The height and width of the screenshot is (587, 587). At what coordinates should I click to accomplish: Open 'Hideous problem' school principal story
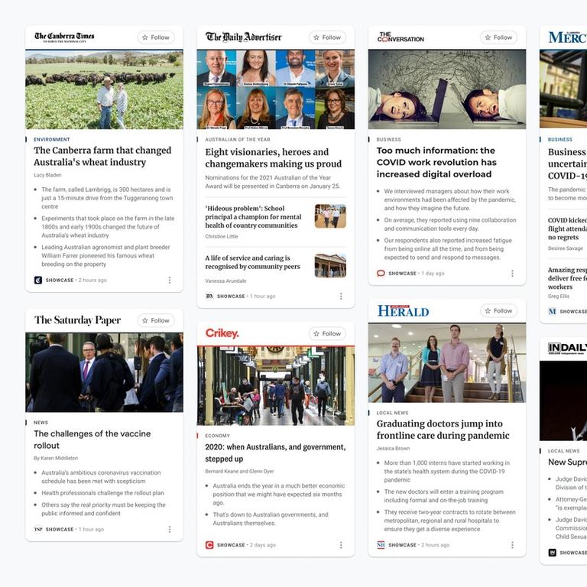point(253,217)
